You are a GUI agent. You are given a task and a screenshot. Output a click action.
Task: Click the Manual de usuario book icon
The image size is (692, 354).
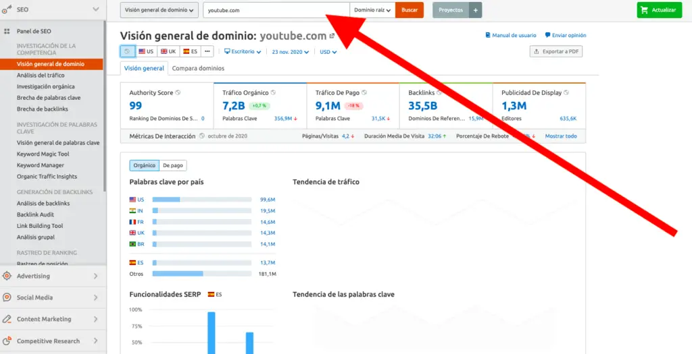point(488,35)
